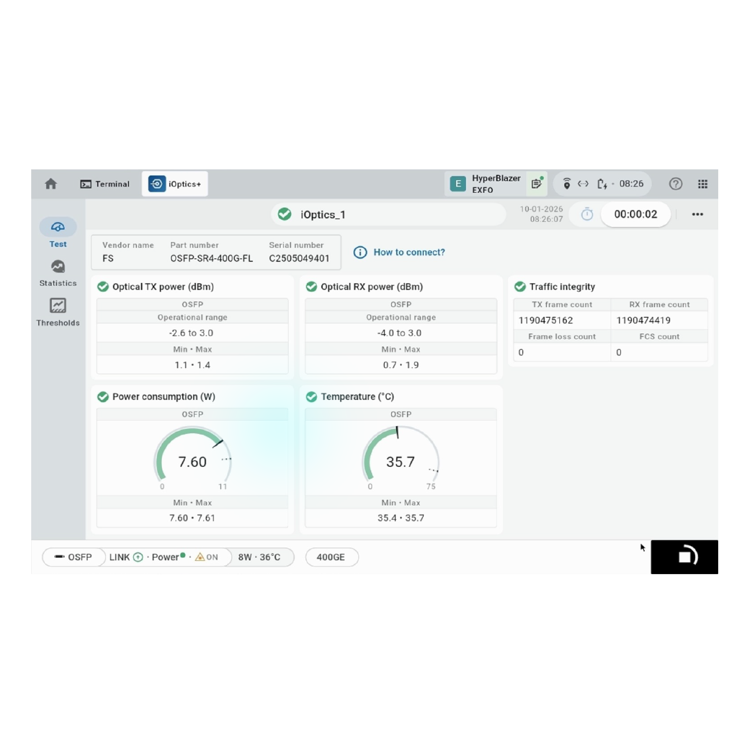Click the 00:00:02 elapsed time display
This screenshot has height=743, width=743.
coord(636,214)
